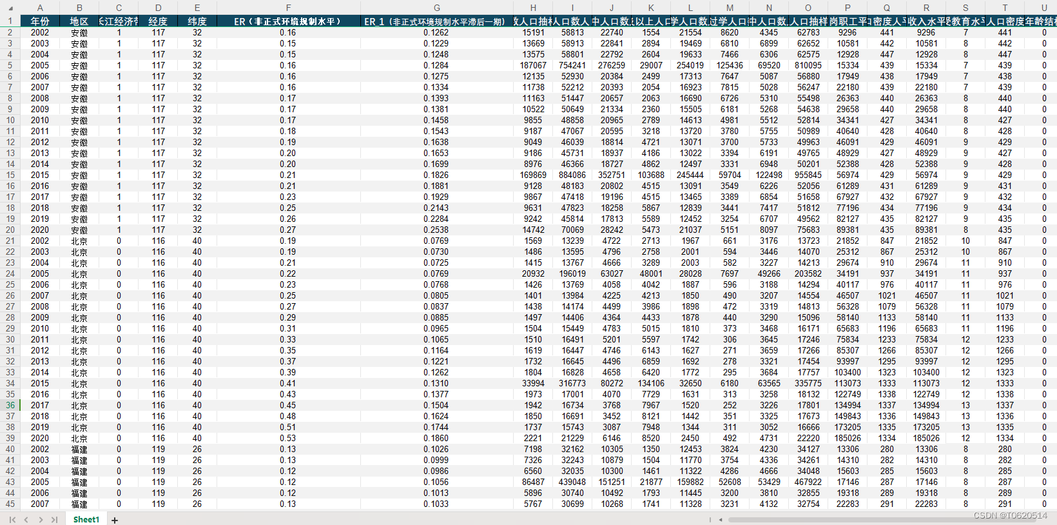Click the value 276259 in column J
Viewport: 1057px width, 525px height.
pos(612,65)
